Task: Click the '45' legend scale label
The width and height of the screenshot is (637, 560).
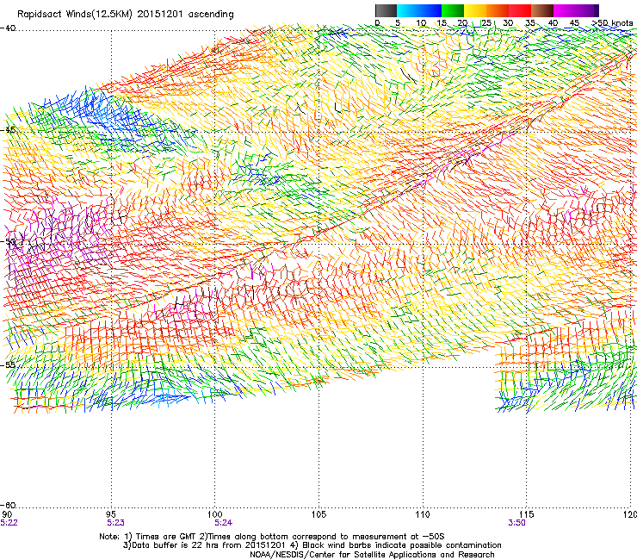Action: [574, 23]
